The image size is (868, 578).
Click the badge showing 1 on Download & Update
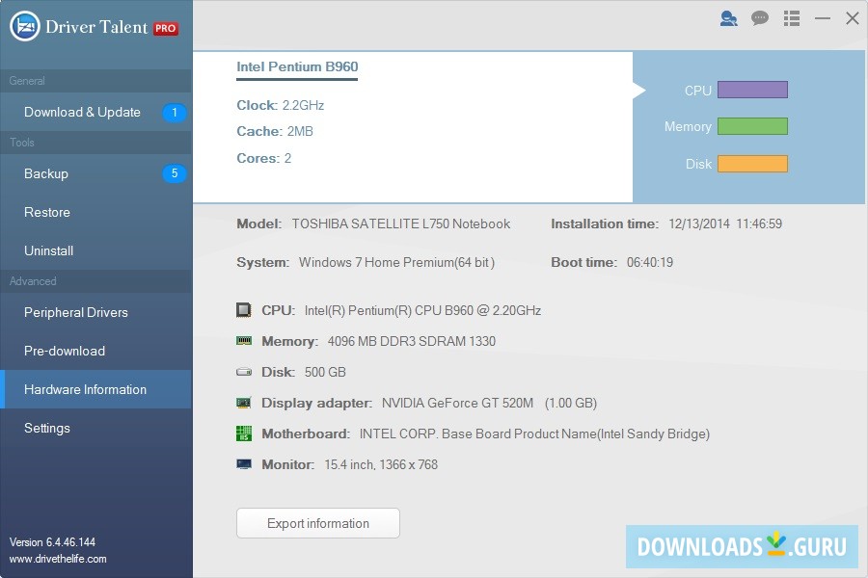point(175,113)
